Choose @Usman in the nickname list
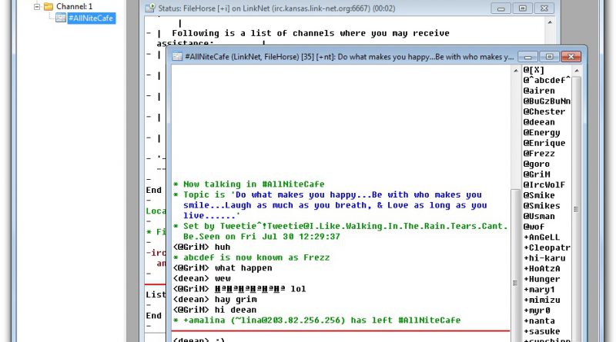Image resolution: width=616 pixels, height=342 pixels. click(x=541, y=217)
